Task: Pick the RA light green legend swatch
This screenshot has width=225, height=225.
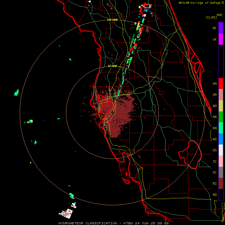Action: (x=221, y=128)
